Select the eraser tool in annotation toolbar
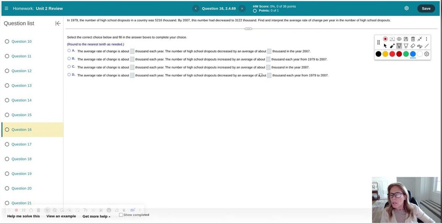Viewport: 442px width, 223px height. point(413,46)
